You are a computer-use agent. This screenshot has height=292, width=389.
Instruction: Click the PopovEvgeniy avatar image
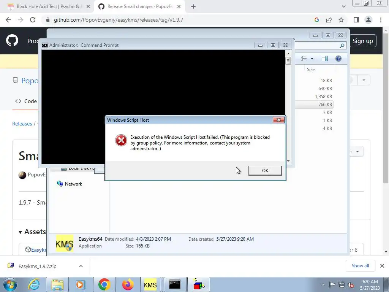pyautogui.click(x=22, y=175)
